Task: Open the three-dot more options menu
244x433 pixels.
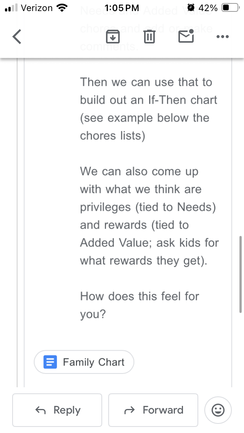Action: [222, 37]
